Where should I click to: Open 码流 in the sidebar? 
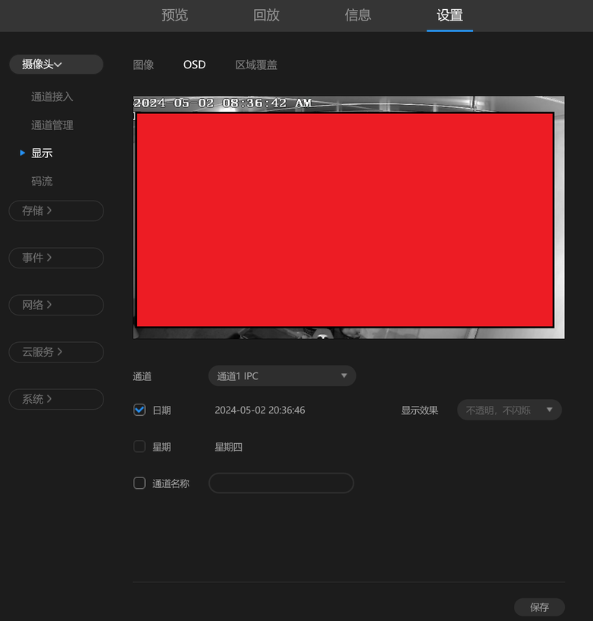42,182
